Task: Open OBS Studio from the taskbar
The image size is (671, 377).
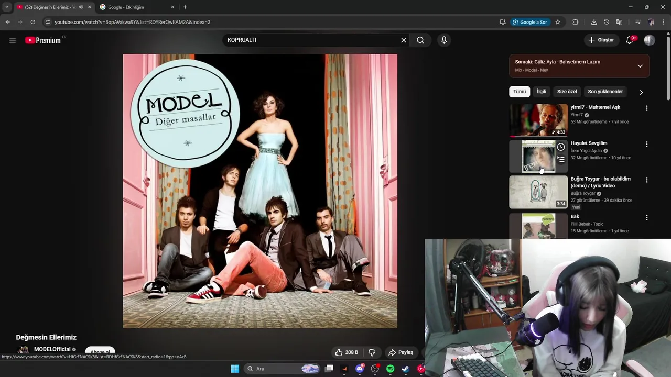Action: [375, 369]
